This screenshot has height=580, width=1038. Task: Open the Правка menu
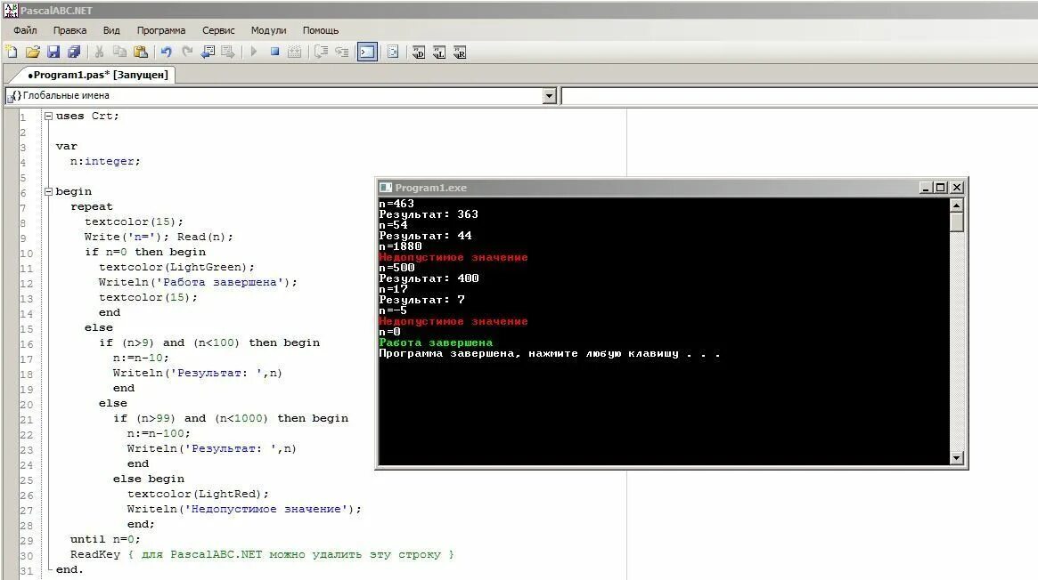click(x=69, y=30)
